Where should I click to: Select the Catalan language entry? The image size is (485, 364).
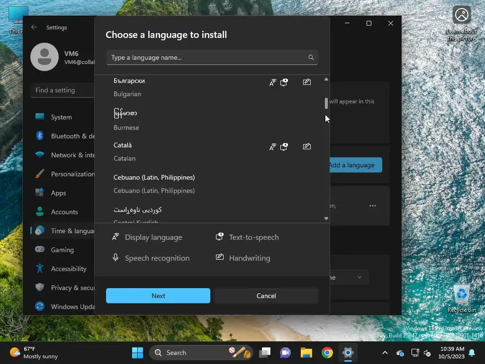pos(212,152)
